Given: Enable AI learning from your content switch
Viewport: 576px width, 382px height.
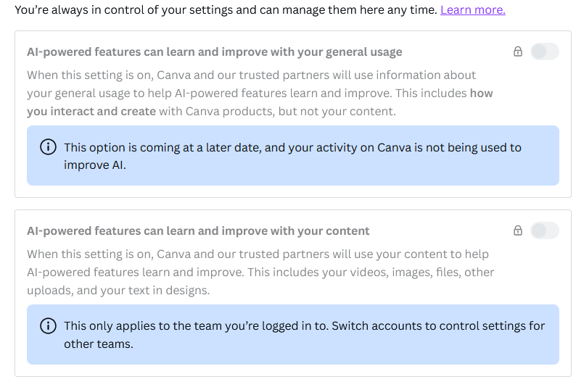Looking at the screenshot, I should pyautogui.click(x=544, y=231).
